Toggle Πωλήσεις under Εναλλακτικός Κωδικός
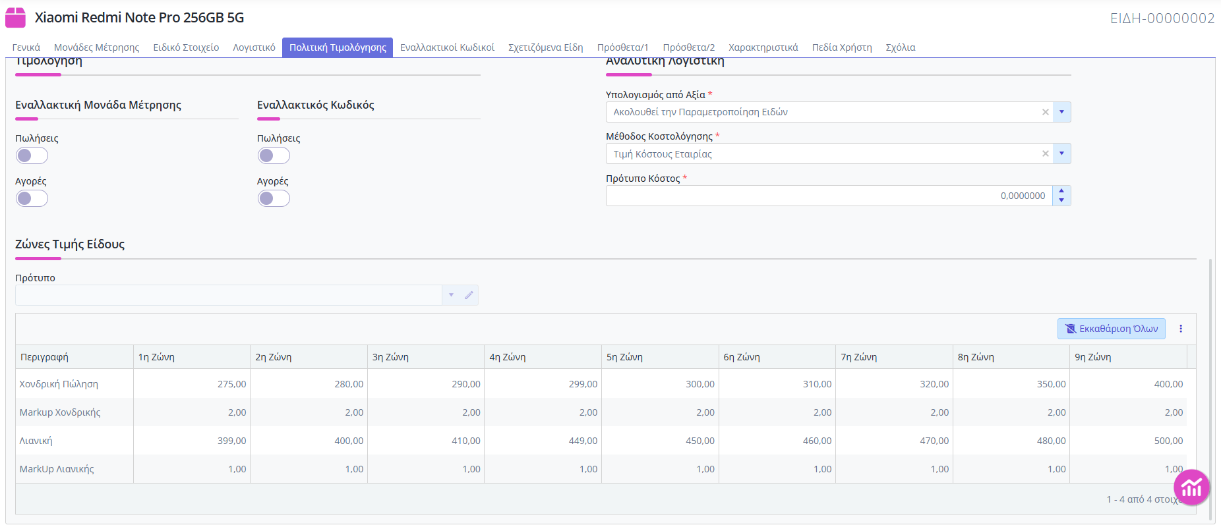Screen dimensions: 1221x527 (x=274, y=155)
